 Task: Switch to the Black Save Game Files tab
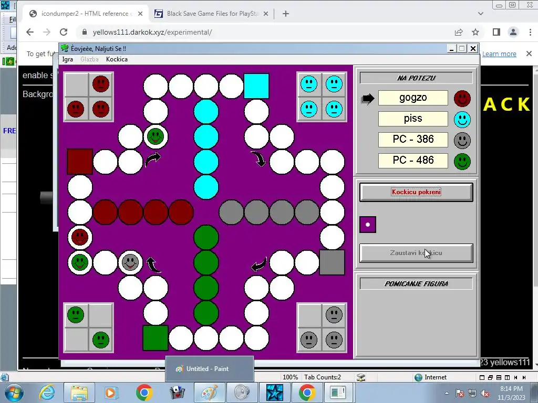(x=211, y=14)
